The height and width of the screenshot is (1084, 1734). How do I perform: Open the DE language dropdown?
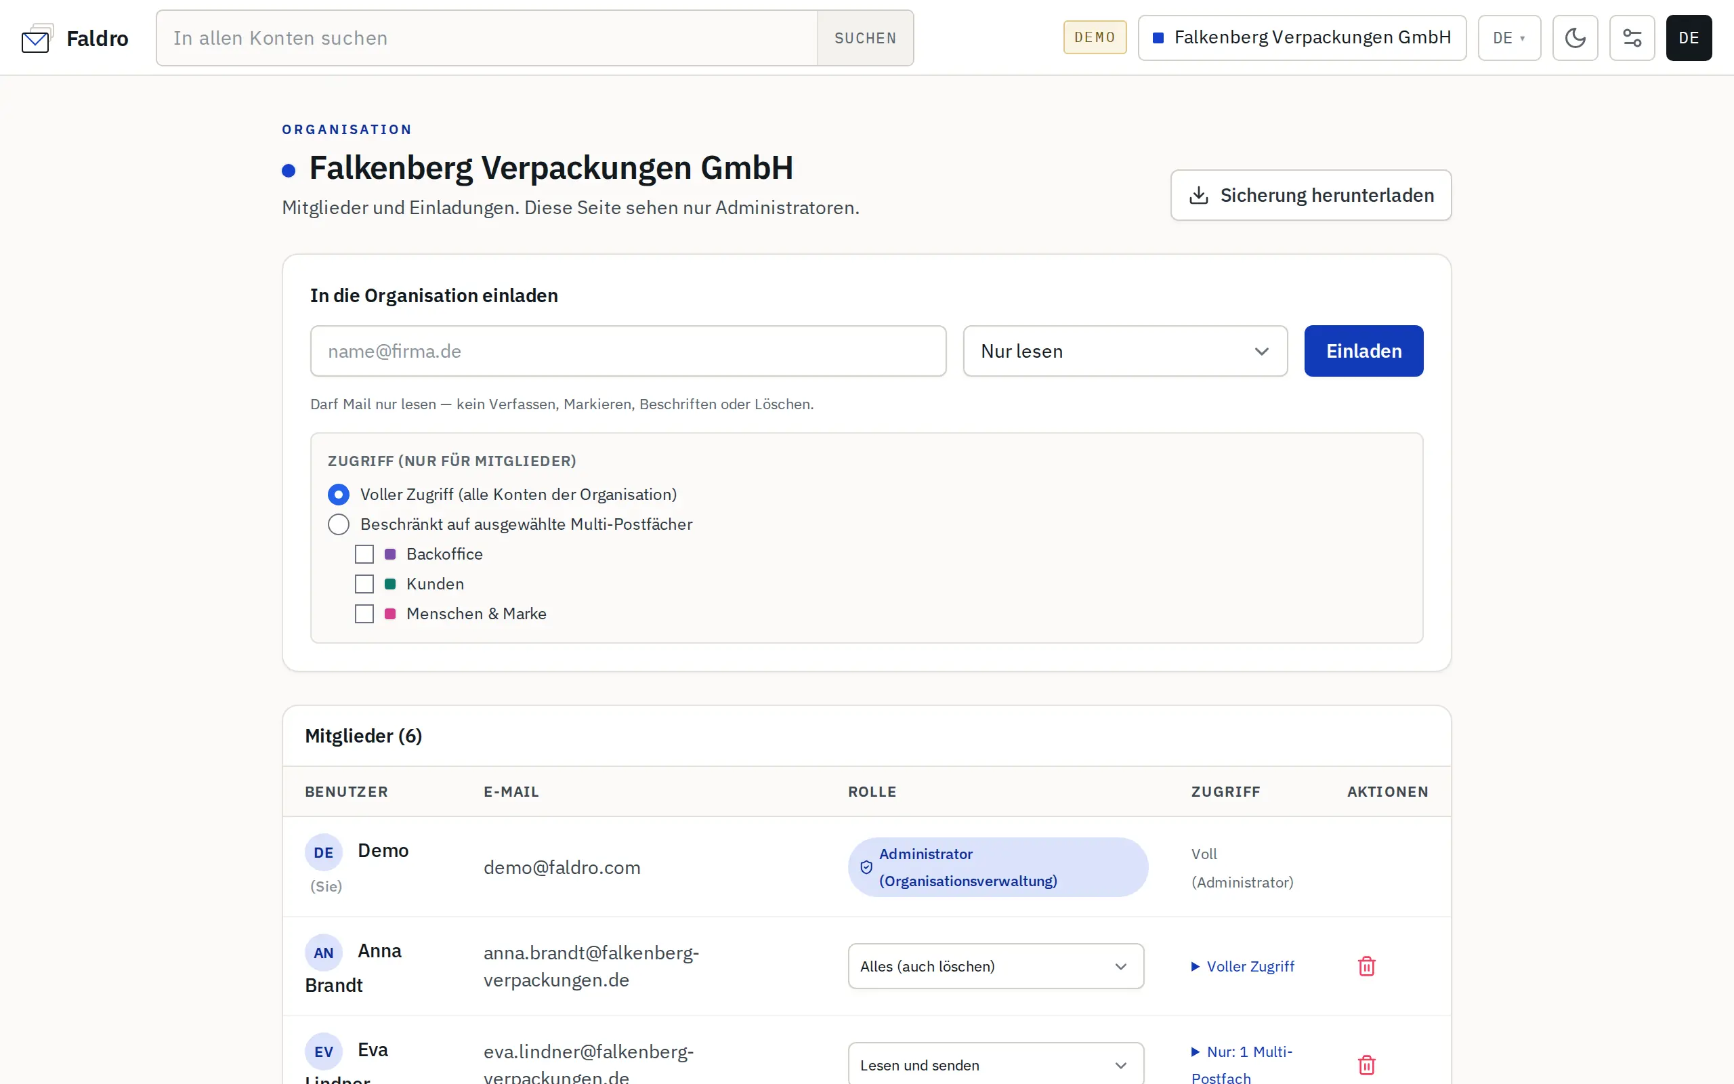(x=1509, y=38)
